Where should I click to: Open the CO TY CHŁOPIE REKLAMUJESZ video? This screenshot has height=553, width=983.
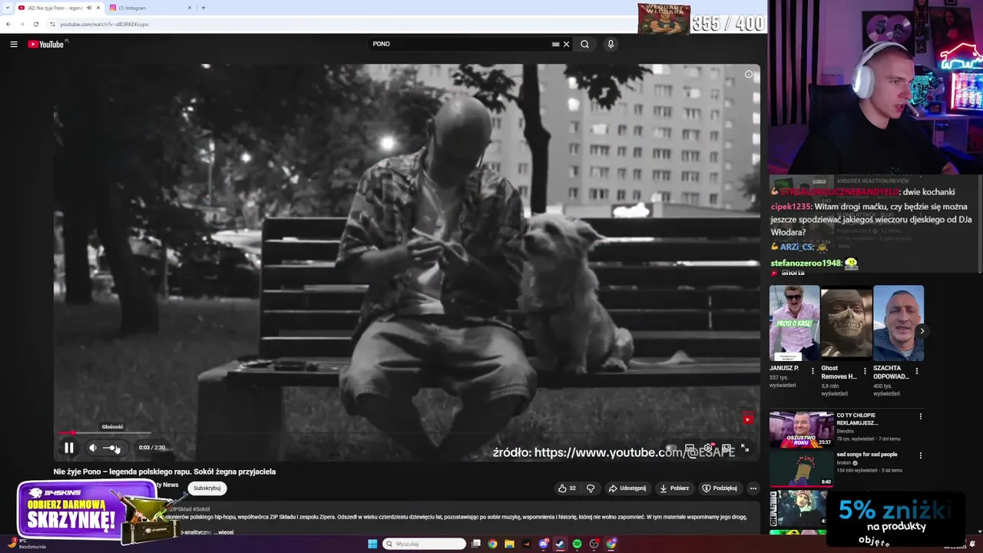pyautogui.click(x=801, y=429)
